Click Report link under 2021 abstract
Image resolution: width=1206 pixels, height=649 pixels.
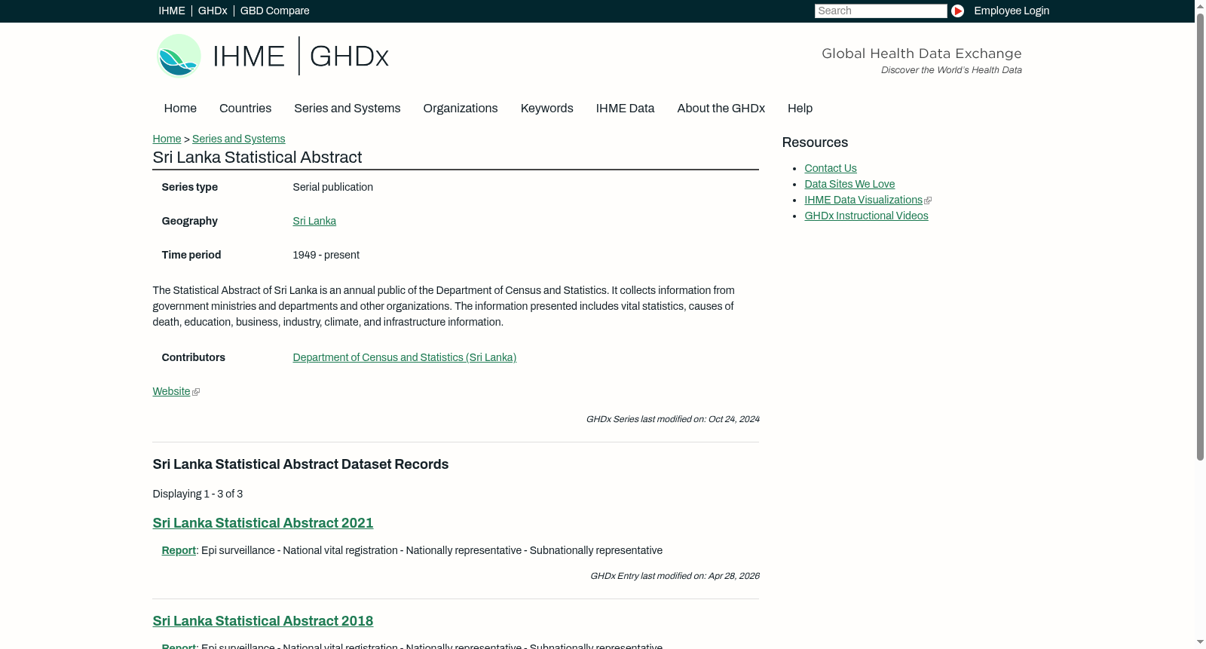[x=179, y=550]
